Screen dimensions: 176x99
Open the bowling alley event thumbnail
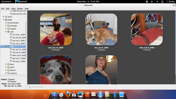pyautogui.click(x=56, y=30)
